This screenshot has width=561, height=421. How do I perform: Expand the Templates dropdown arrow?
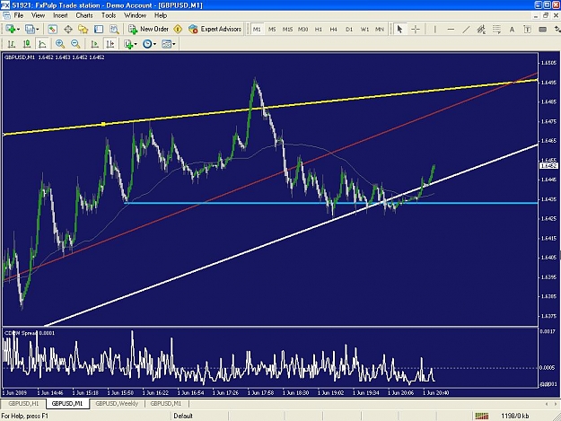point(174,44)
